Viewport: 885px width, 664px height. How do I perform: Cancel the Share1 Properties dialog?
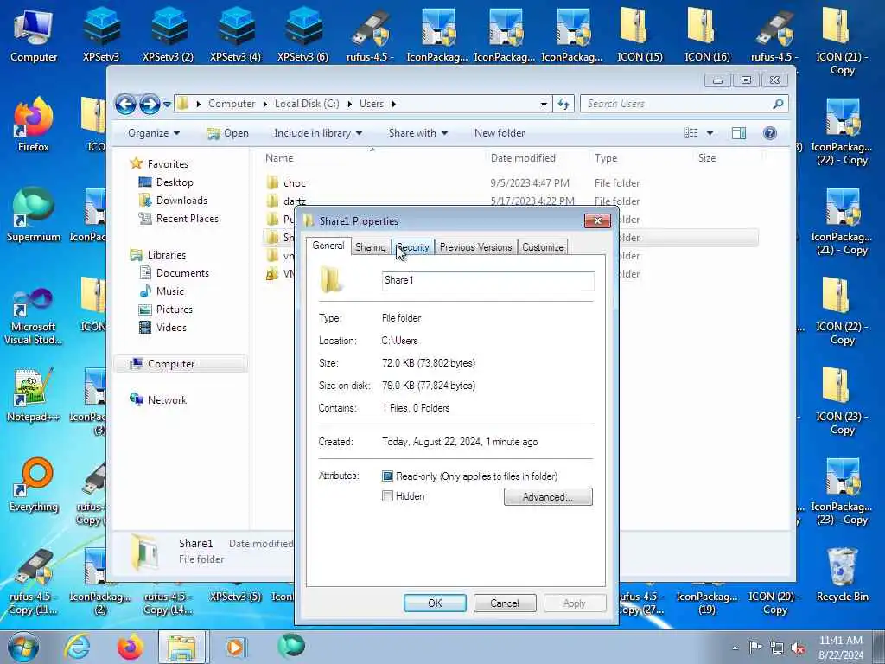[505, 603]
